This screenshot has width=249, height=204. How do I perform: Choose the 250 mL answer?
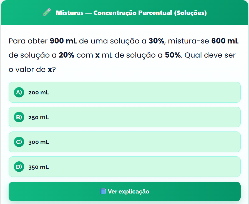tap(124, 117)
